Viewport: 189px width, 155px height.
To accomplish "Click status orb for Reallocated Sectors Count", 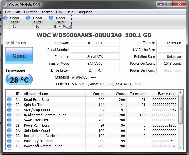I will 10,115.
